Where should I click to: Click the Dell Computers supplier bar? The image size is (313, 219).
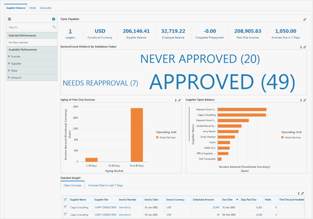pyautogui.click(x=220, y=159)
